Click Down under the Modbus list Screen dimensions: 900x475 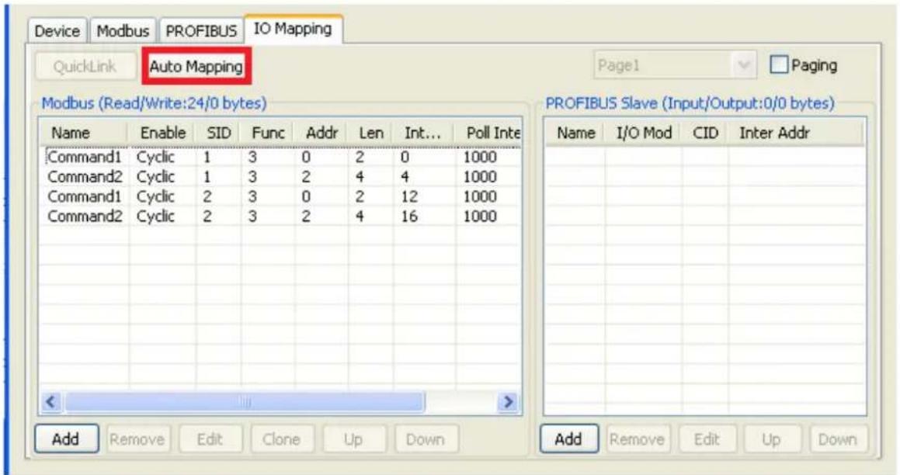tap(426, 439)
